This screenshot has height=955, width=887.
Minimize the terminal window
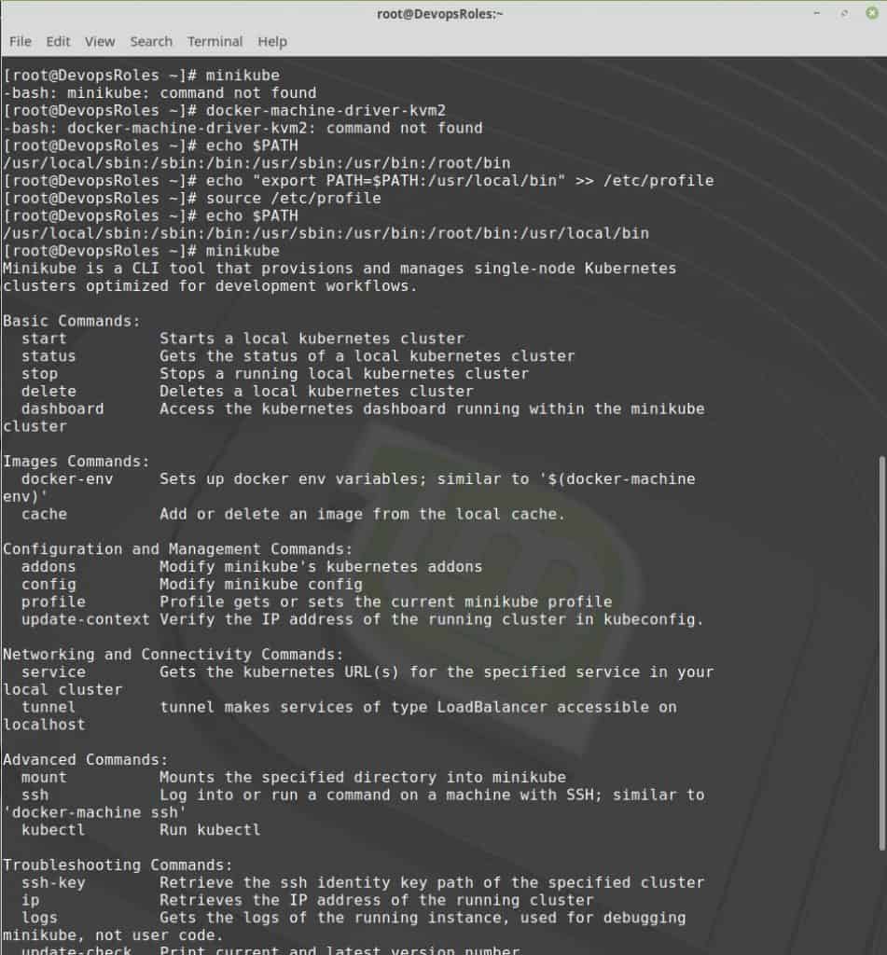pyautogui.click(x=817, y=13)
